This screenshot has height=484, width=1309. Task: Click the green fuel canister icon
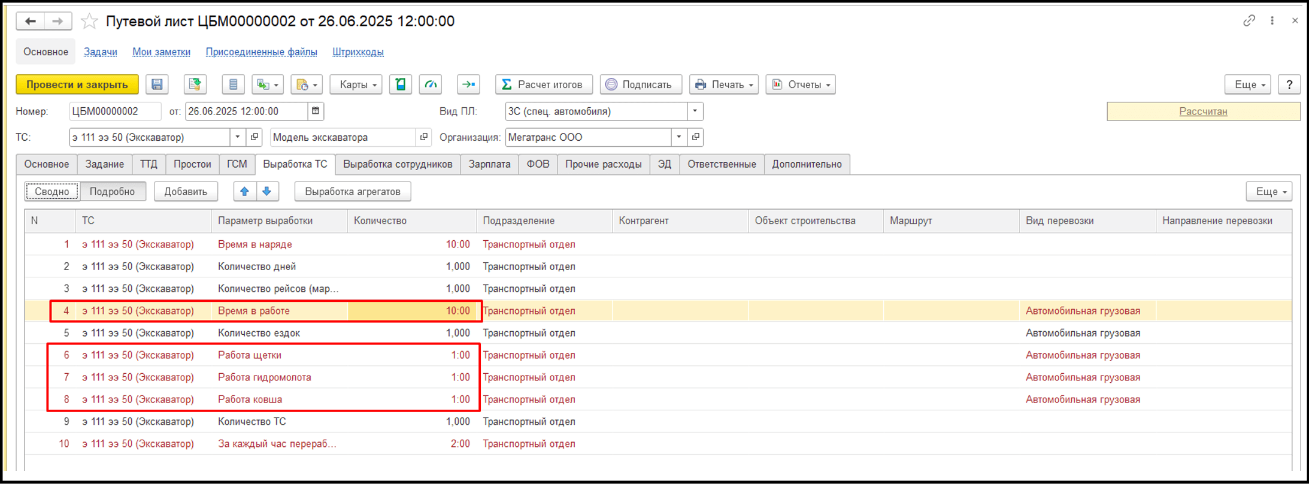click(x=401, y=84)
